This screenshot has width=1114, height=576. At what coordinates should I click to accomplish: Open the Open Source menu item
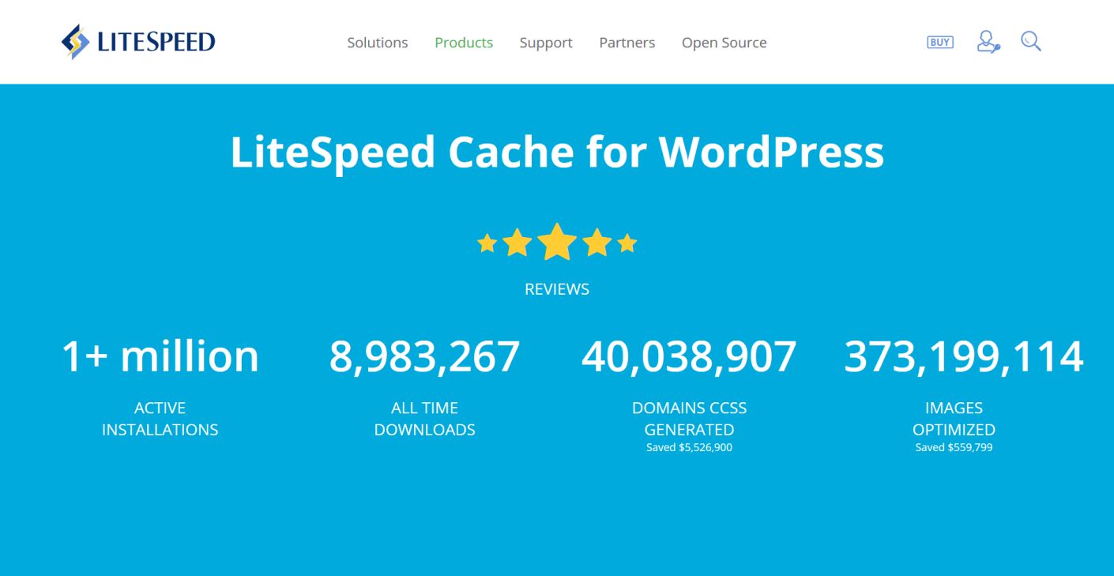pos(724,43)
